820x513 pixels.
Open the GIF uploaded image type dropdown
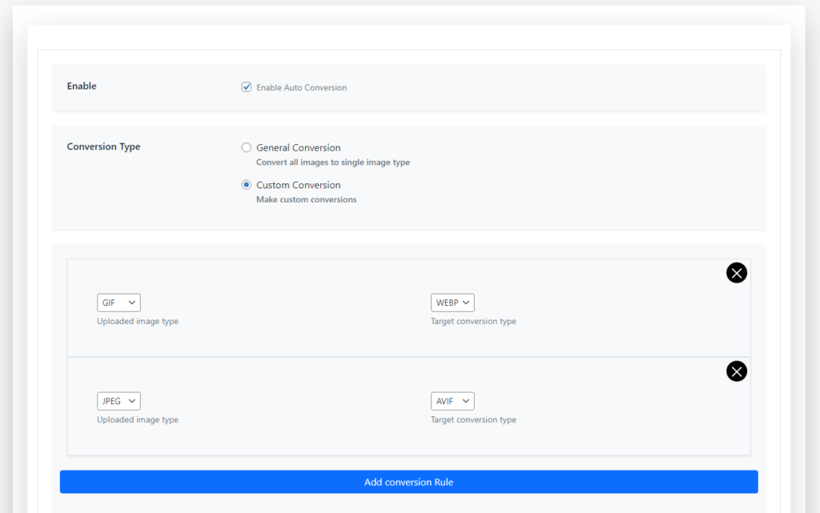pyautogui.click(x=119, y=302)
